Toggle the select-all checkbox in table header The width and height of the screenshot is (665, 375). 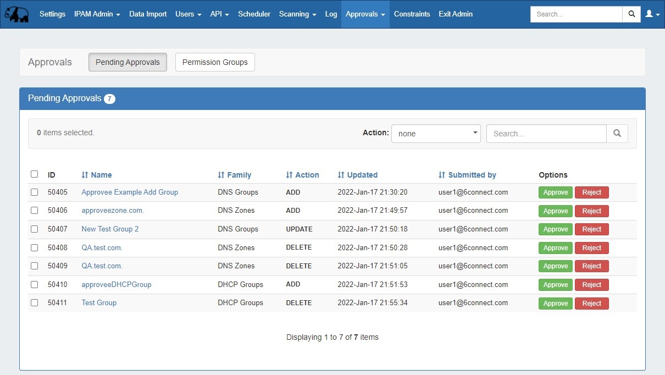pyautogui.click(x=35, y=174)
